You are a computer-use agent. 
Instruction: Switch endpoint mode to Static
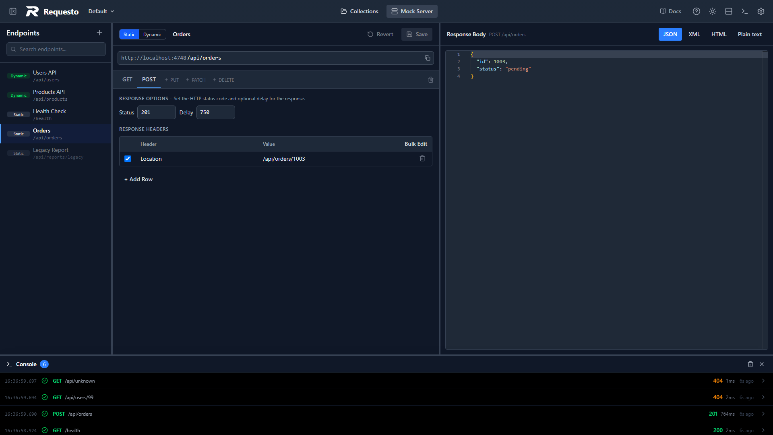[x=129, y=34]
